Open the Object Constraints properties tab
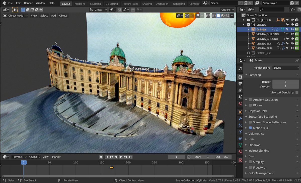Screen dimensions: 301x183 click(x=240, y=139)
